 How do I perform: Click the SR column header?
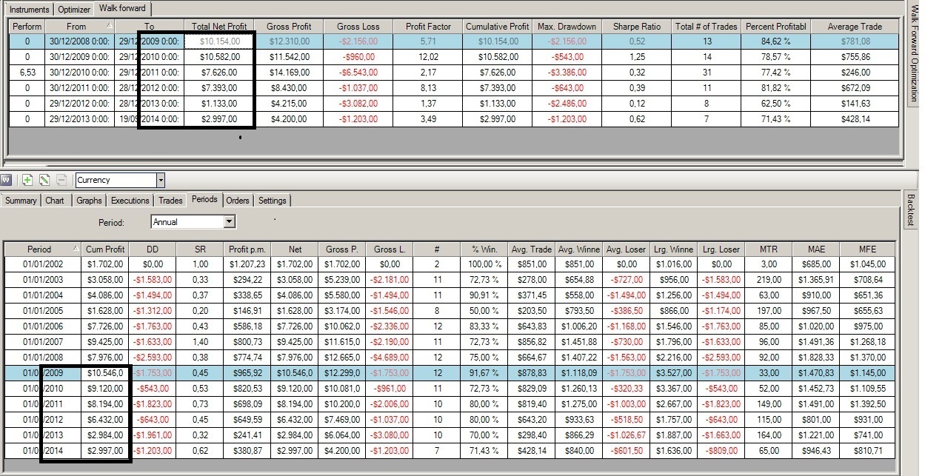200,249
